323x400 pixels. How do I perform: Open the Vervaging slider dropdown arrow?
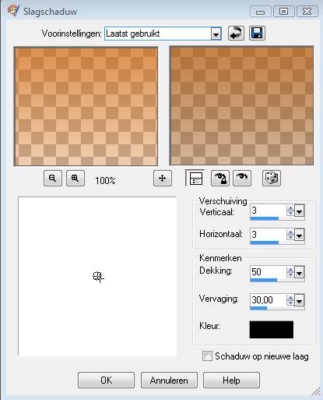pyautogui.click(x=299, y=300)
